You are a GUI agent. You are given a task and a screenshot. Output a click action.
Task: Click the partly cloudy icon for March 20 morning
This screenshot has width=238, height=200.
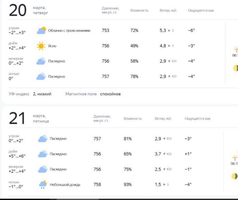41,30
